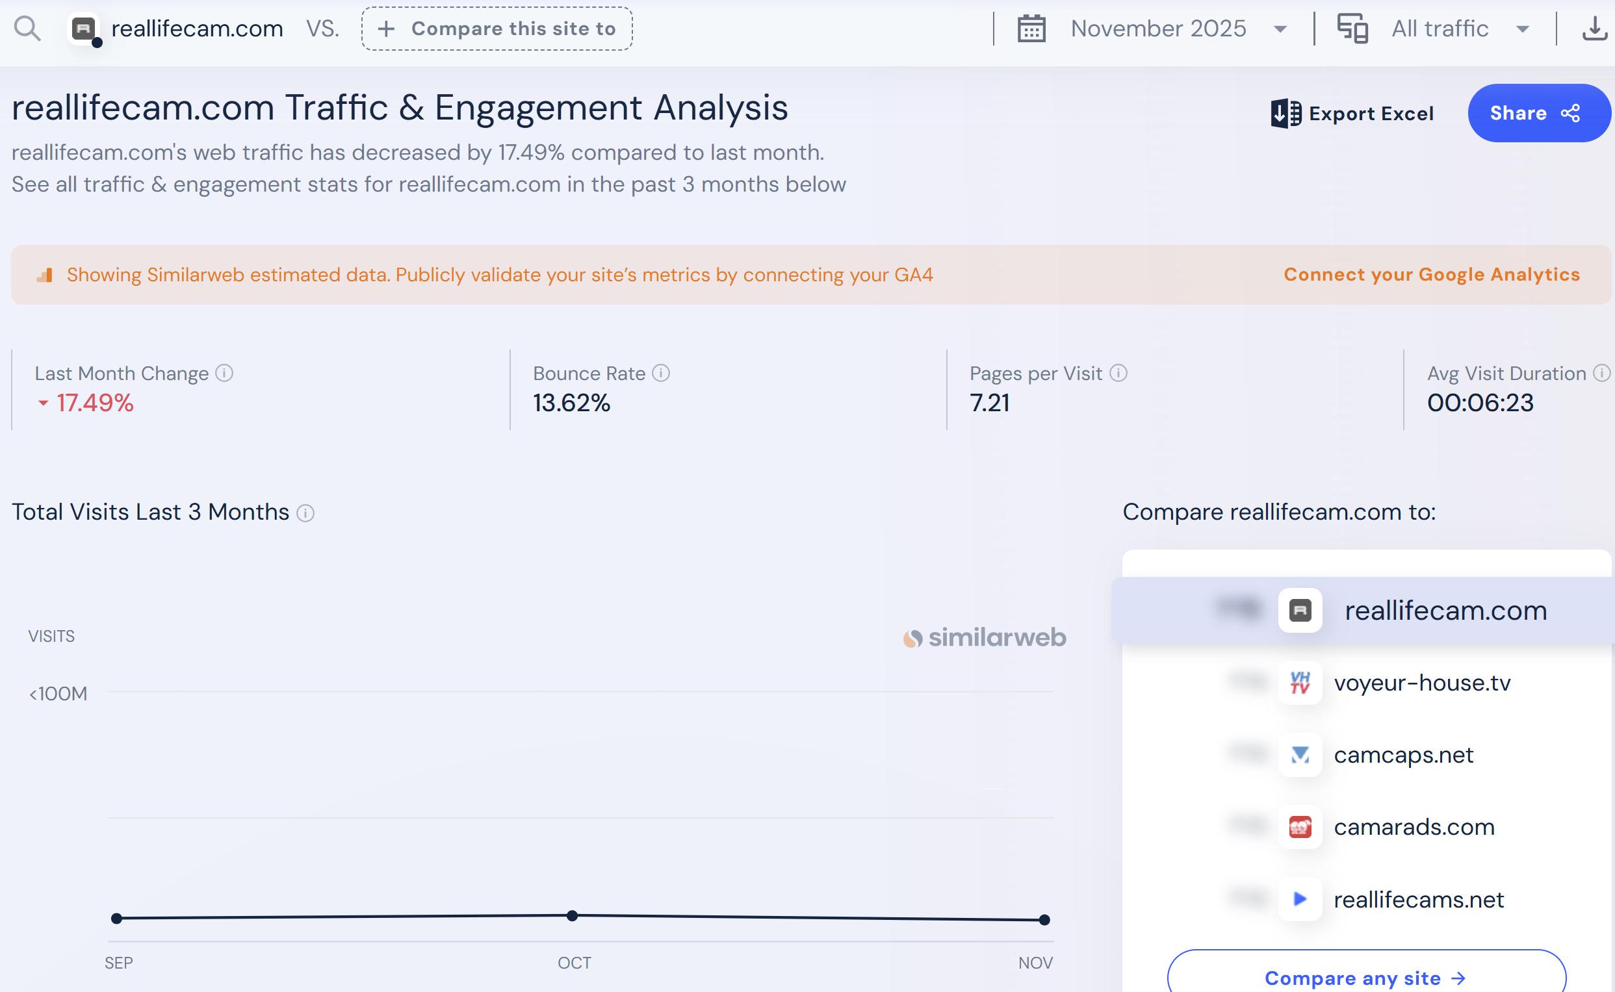Click the info icon beside Last Month Change
The height and width of the screenshot is (992, 1615).
[x=224, y=374]
